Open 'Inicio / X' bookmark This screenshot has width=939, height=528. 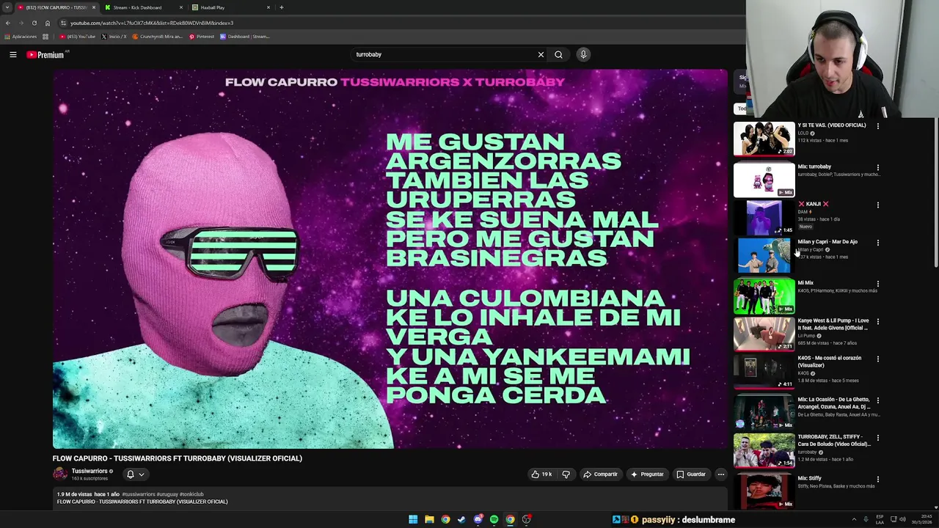point(114,37)
